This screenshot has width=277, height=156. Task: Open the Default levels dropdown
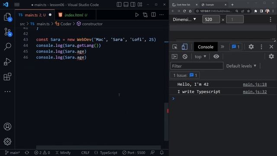(x=242, y=66)
